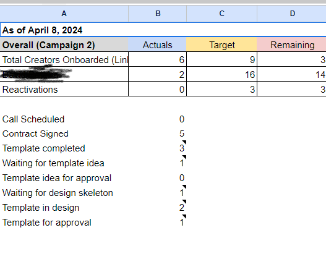
Task: Click note indicator on Waiting for template idea value
Action: pos(184,157)
